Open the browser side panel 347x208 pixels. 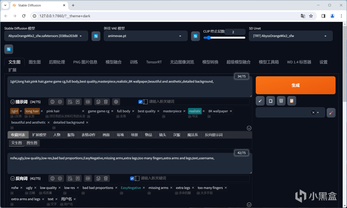point(323,16)
